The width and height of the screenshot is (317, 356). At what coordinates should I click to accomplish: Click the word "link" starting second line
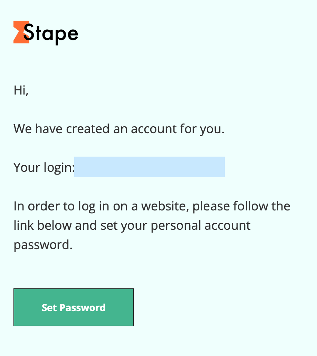coord(23,226)
